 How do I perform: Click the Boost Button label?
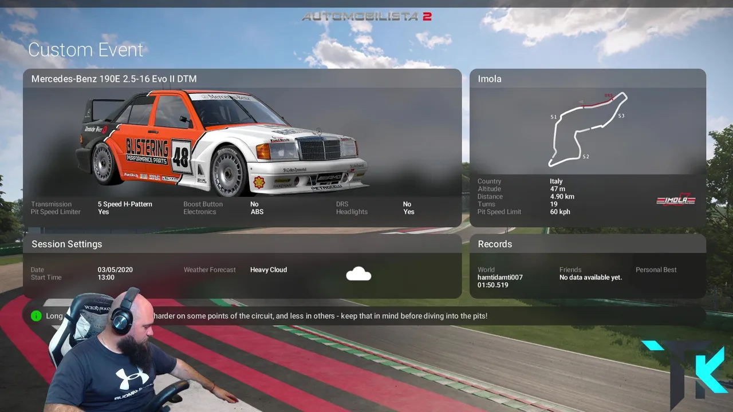tap(203, 204)
